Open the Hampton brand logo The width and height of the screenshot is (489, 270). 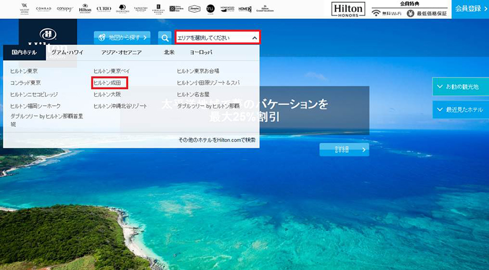point(194,9)
